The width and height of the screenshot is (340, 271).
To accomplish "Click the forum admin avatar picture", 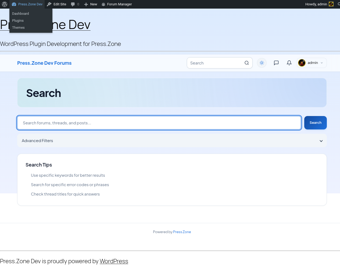I will (x=302, y=63).
